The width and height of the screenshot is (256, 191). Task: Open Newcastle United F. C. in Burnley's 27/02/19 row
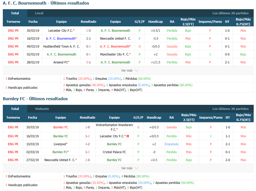tap(61, 160)
